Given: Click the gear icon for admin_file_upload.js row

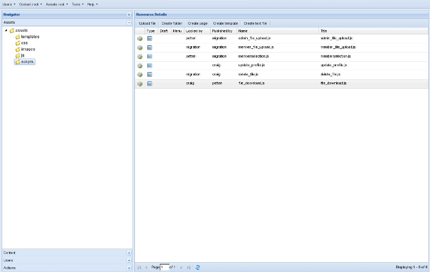Looking at the screenshot, I should point(140,39).
